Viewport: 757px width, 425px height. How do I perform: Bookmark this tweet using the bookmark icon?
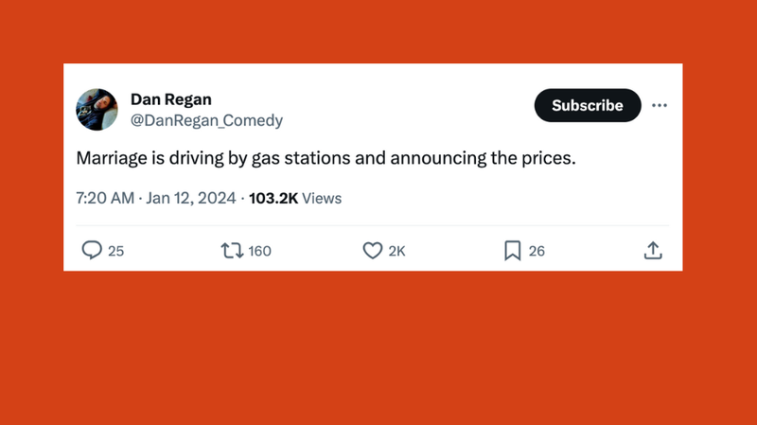coord(512,250)
